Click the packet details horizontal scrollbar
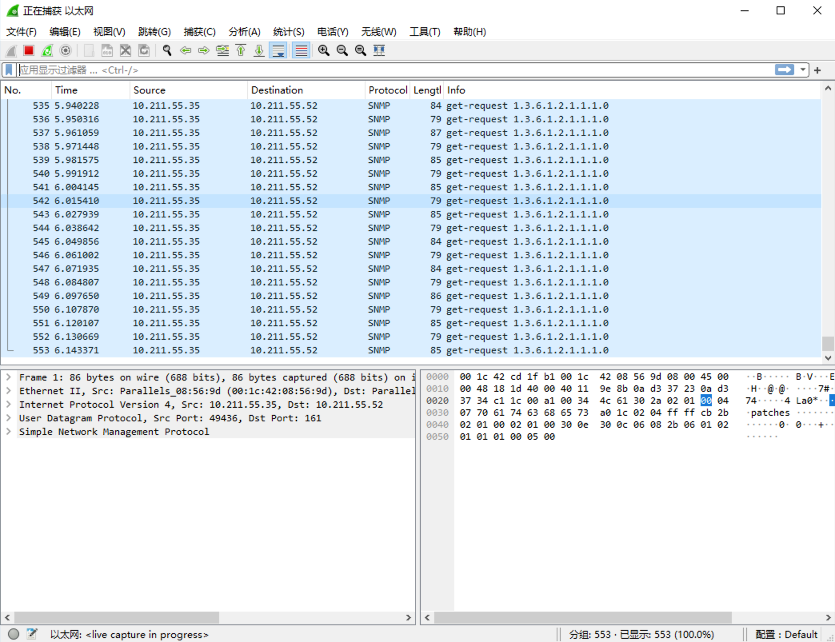 117,618
